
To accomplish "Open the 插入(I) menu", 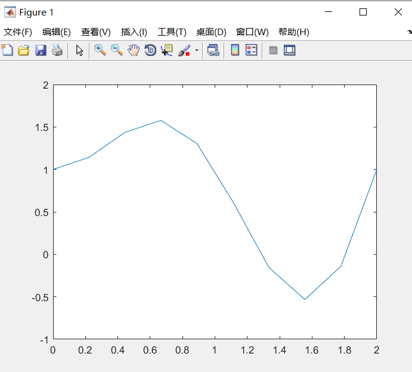I will pyautogui.click(x=134, y=32).
